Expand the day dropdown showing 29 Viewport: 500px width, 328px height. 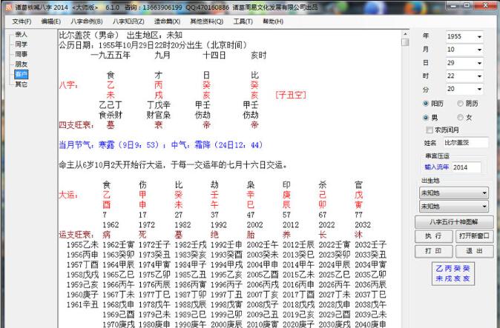point(479,63)
